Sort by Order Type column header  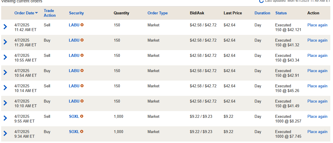(158, 13)
